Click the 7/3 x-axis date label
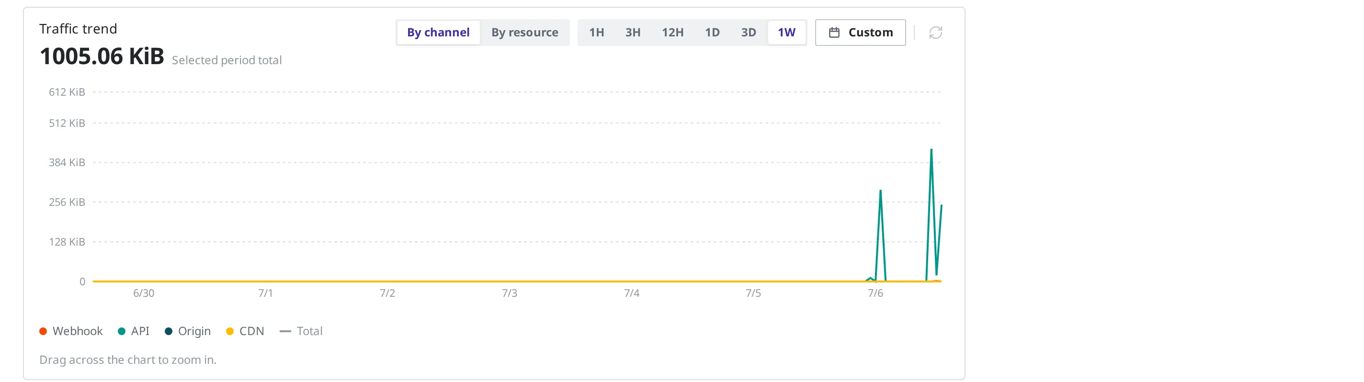The width and height of the screenshot is (1364, 382). [510, 293]
